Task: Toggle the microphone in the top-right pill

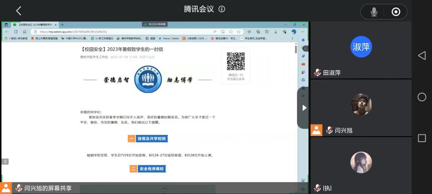Action: coord(374,12)
